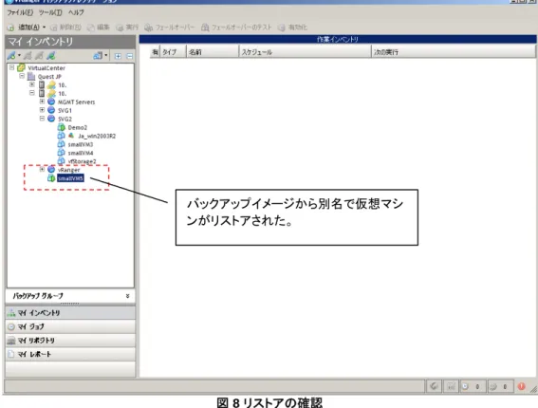Expand the first 10. host node

32,84
